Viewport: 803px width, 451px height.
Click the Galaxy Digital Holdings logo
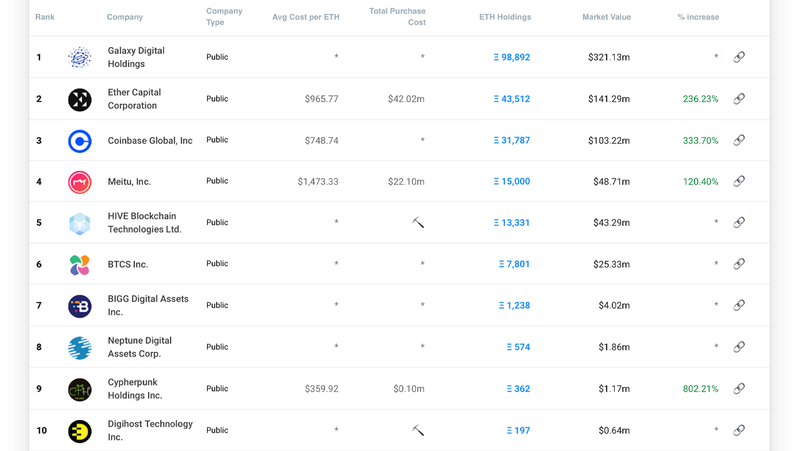[80, 57]
